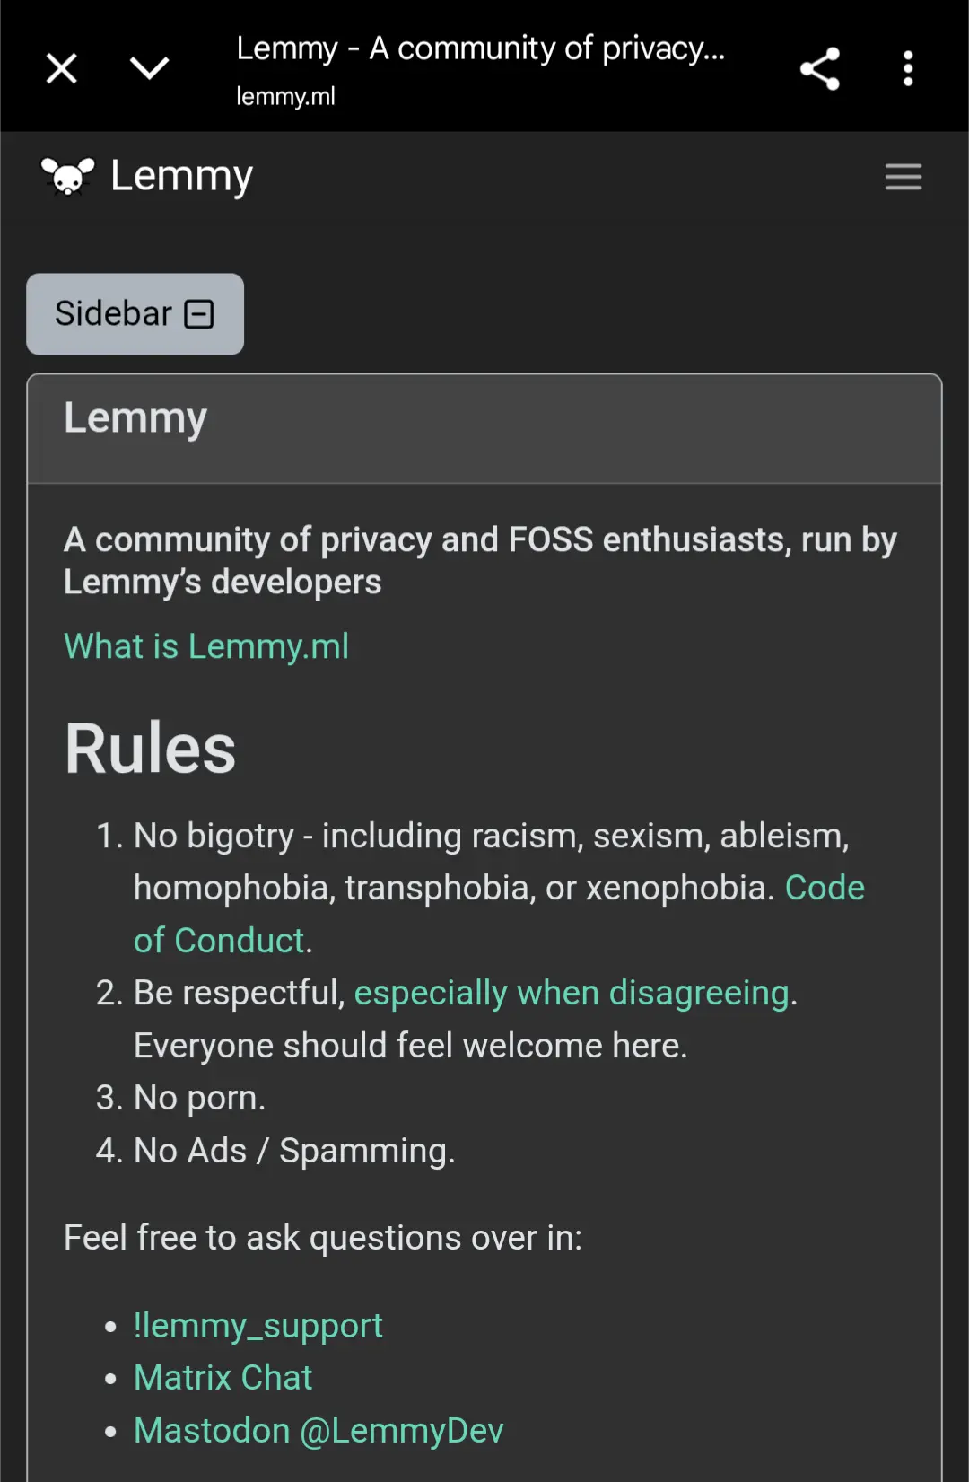Go to the !lemmy_support community
The height and width of the screenshot is (1482, 969).
pyautogui.click(x=258, y=1326)
